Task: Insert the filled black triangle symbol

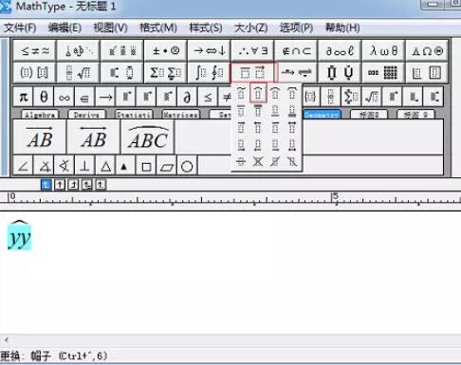Action: 124,166
